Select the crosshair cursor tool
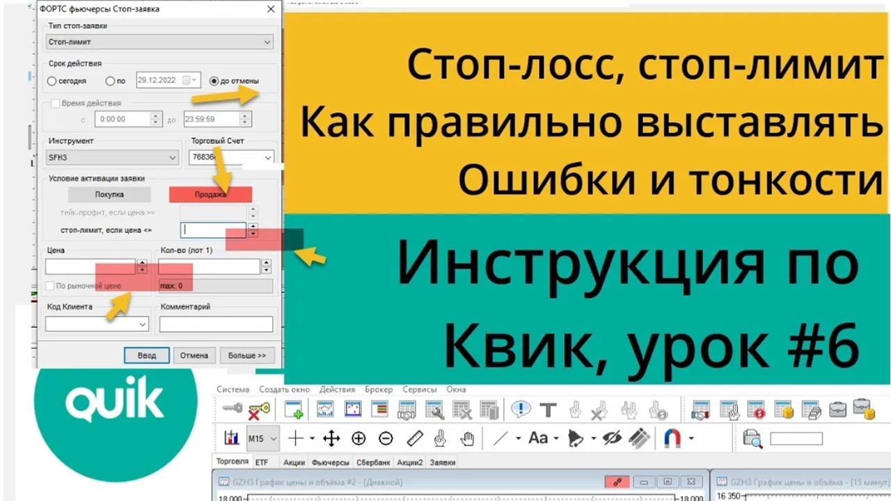This screenshot has width=891, height=501. tap(296, 438)
